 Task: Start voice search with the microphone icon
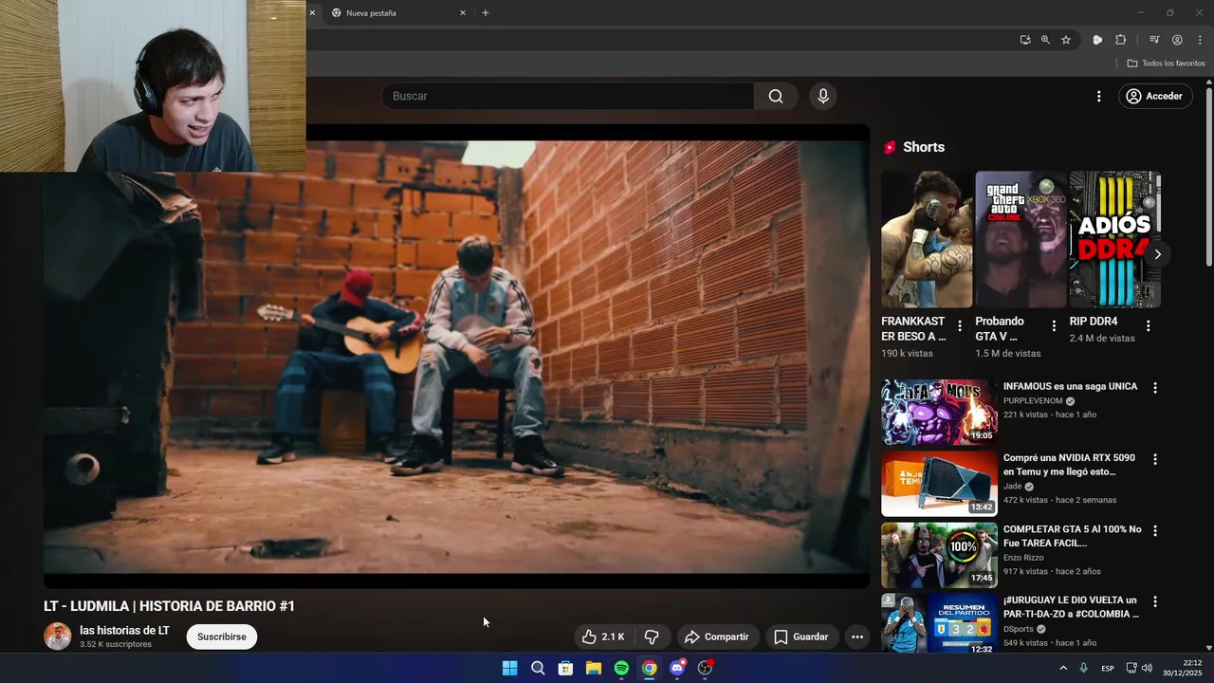(823, 96)
